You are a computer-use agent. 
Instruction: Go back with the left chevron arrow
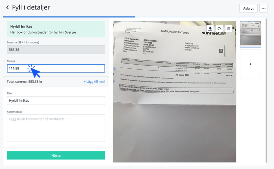click(x=7, y=7)
